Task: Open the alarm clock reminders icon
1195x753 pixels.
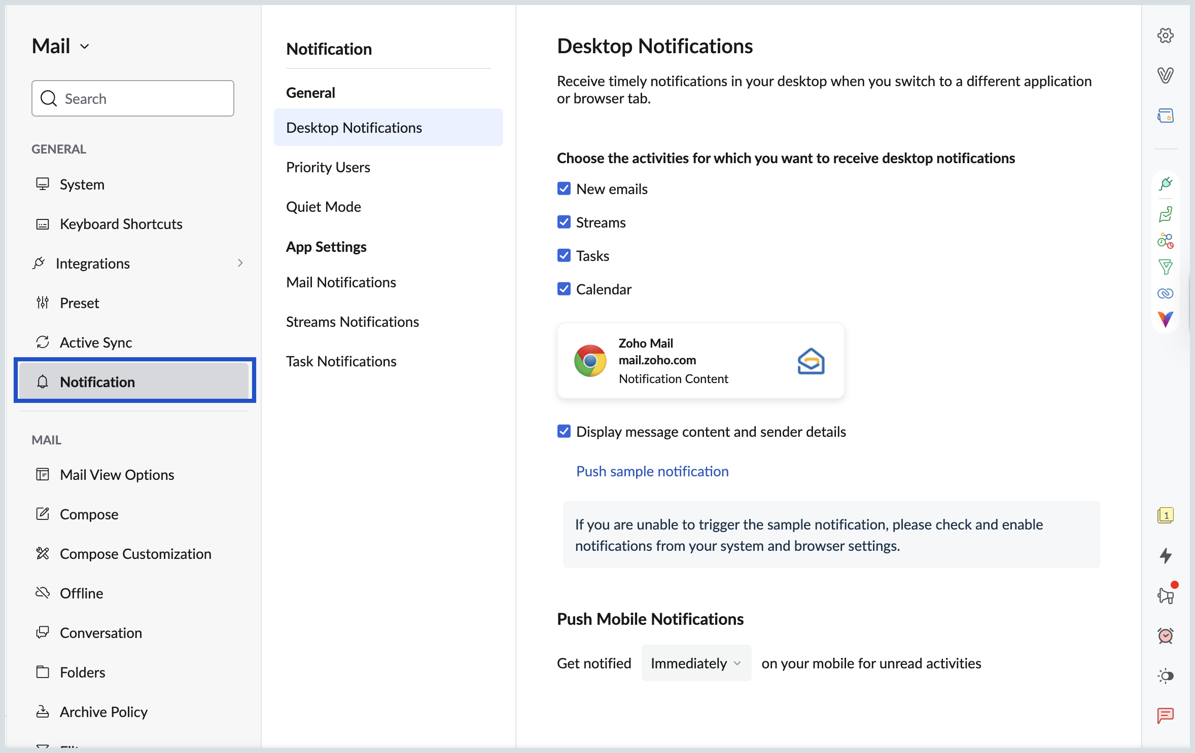Action: pyautogui.click(x=1165, y=635)
